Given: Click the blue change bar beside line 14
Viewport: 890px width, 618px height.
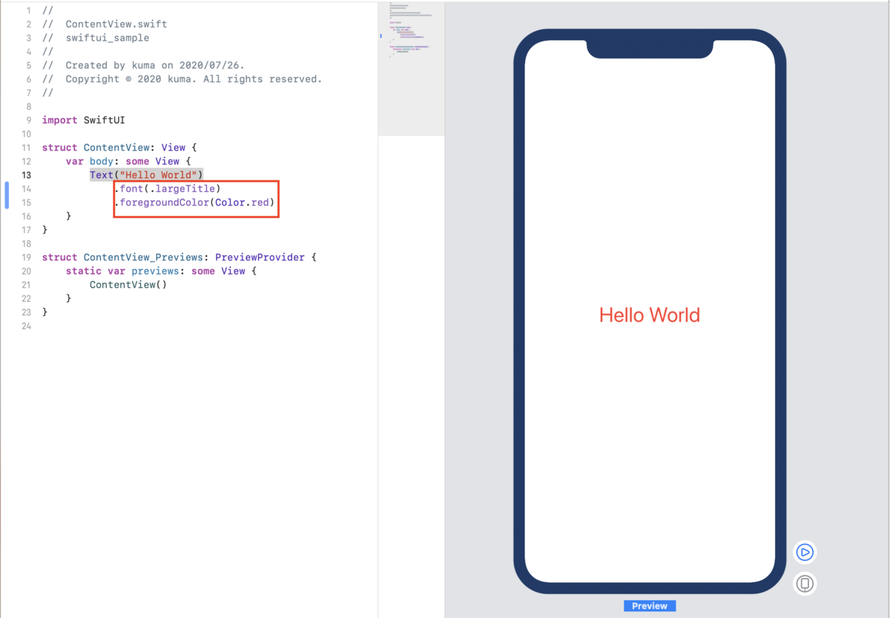Looking at the screenshot, I should 7,196.
